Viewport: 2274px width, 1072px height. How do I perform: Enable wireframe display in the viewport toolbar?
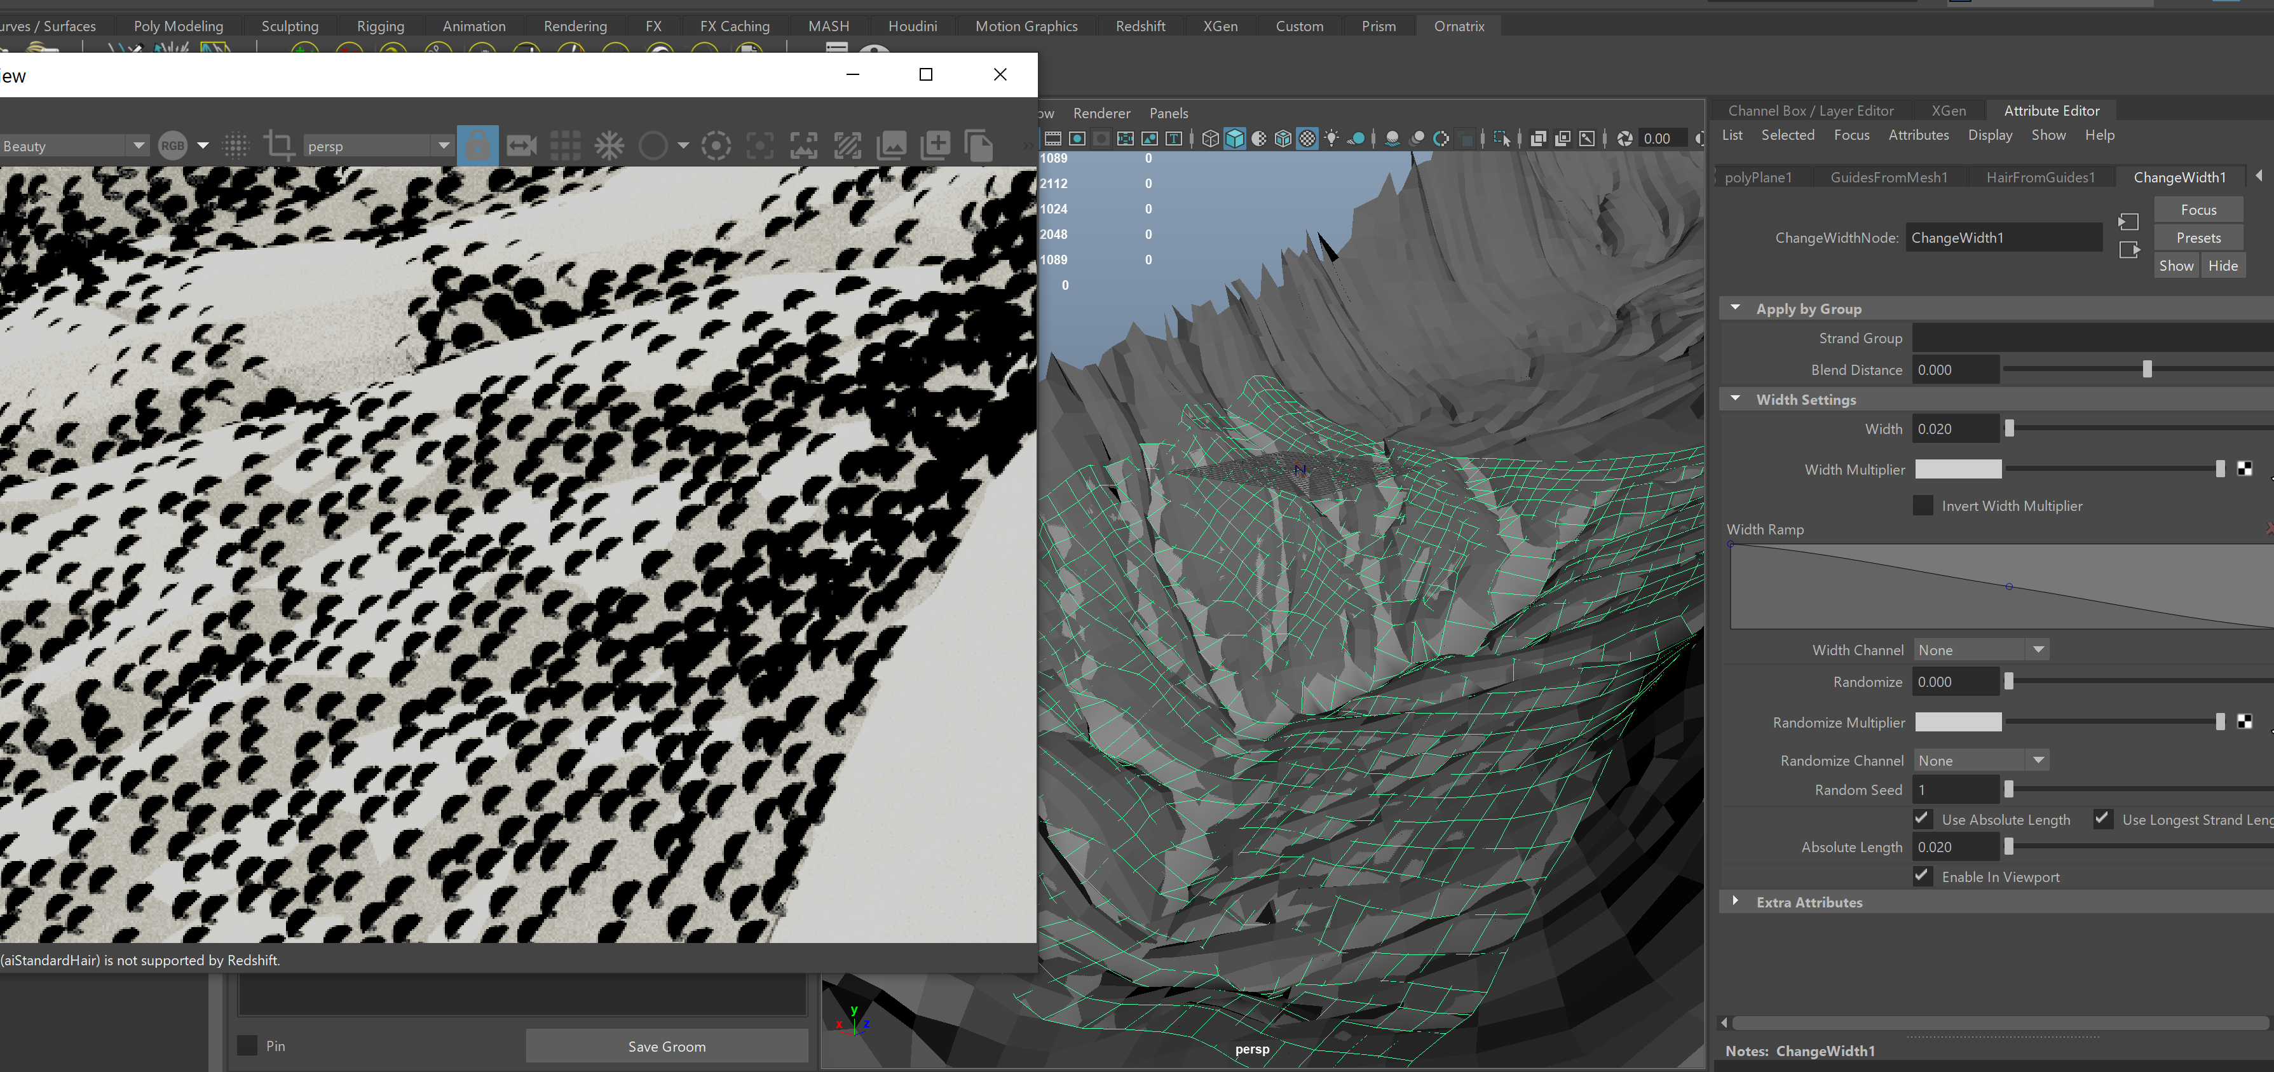point(1210,139)
